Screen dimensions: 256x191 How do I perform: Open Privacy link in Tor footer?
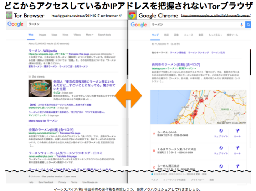tap(62, 182)
